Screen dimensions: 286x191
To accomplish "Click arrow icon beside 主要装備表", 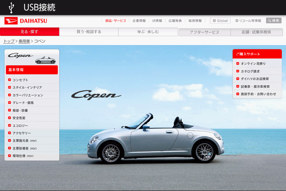I will (x=10, y=148).
